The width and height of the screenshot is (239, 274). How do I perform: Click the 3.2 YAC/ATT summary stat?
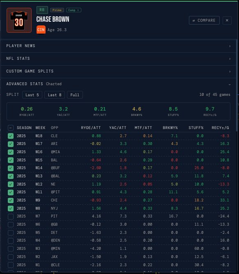pos(63,111)
